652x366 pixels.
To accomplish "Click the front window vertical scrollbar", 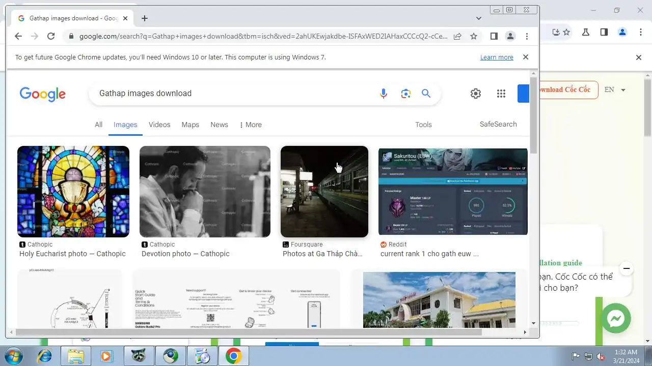I will pos(533,115).
